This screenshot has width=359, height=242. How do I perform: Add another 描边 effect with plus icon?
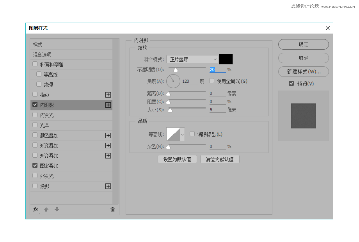pos(108,95)
